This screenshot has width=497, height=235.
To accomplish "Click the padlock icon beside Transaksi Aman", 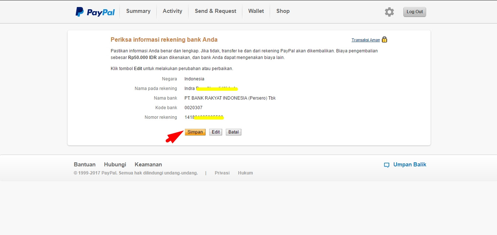I will click(x=384, y=39).
